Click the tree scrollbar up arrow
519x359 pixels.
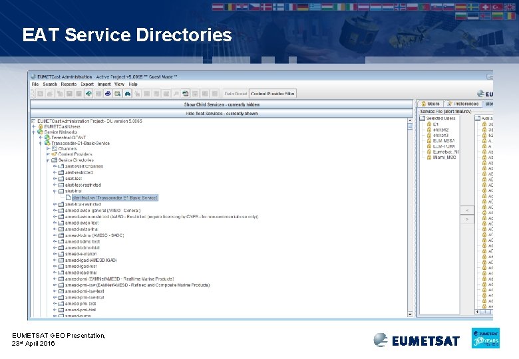(410, 120)
